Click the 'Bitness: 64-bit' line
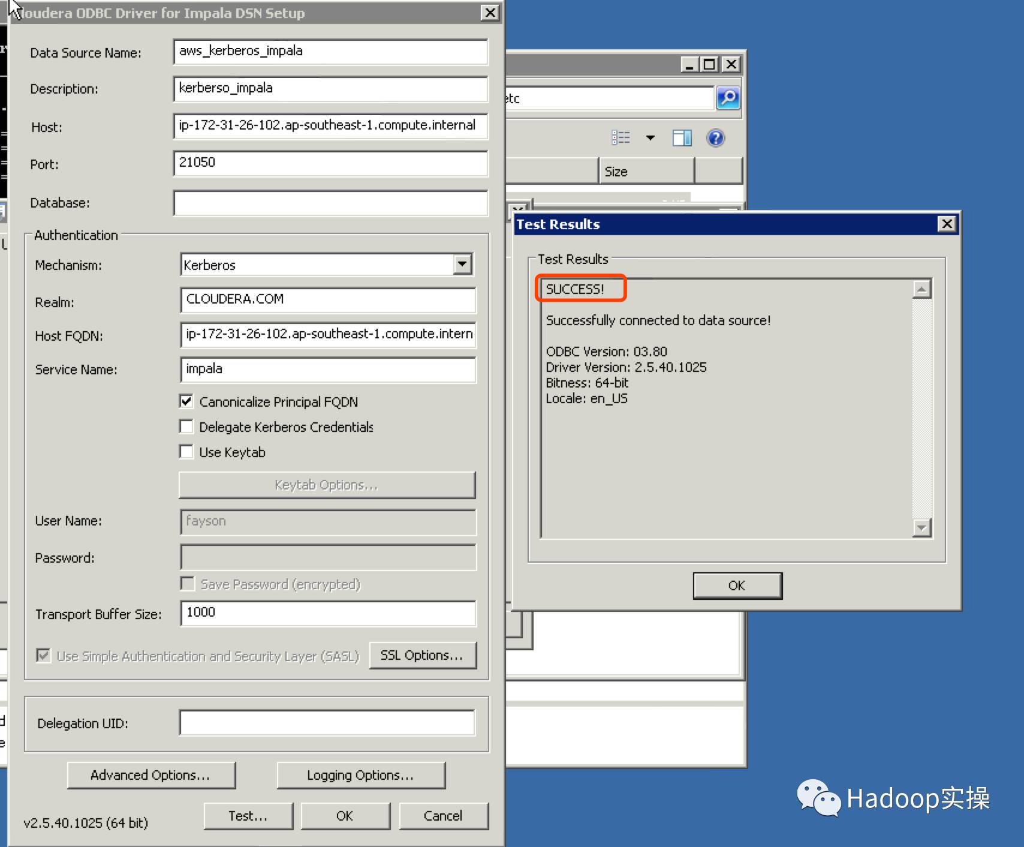Screen dimensions: 1024x847 click(x=587, y=383)
